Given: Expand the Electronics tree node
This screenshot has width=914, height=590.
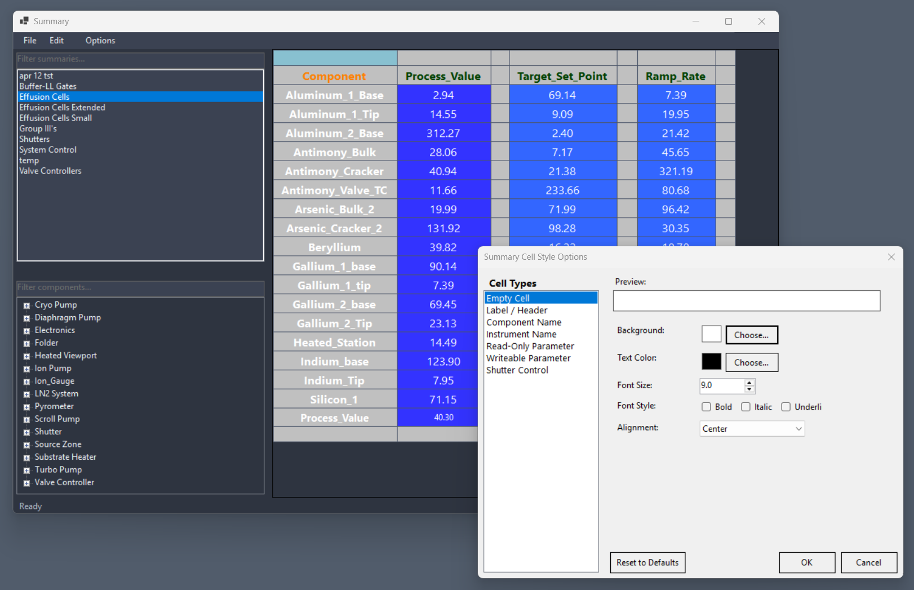Looking at the screenshot, I should coord(26,331).
